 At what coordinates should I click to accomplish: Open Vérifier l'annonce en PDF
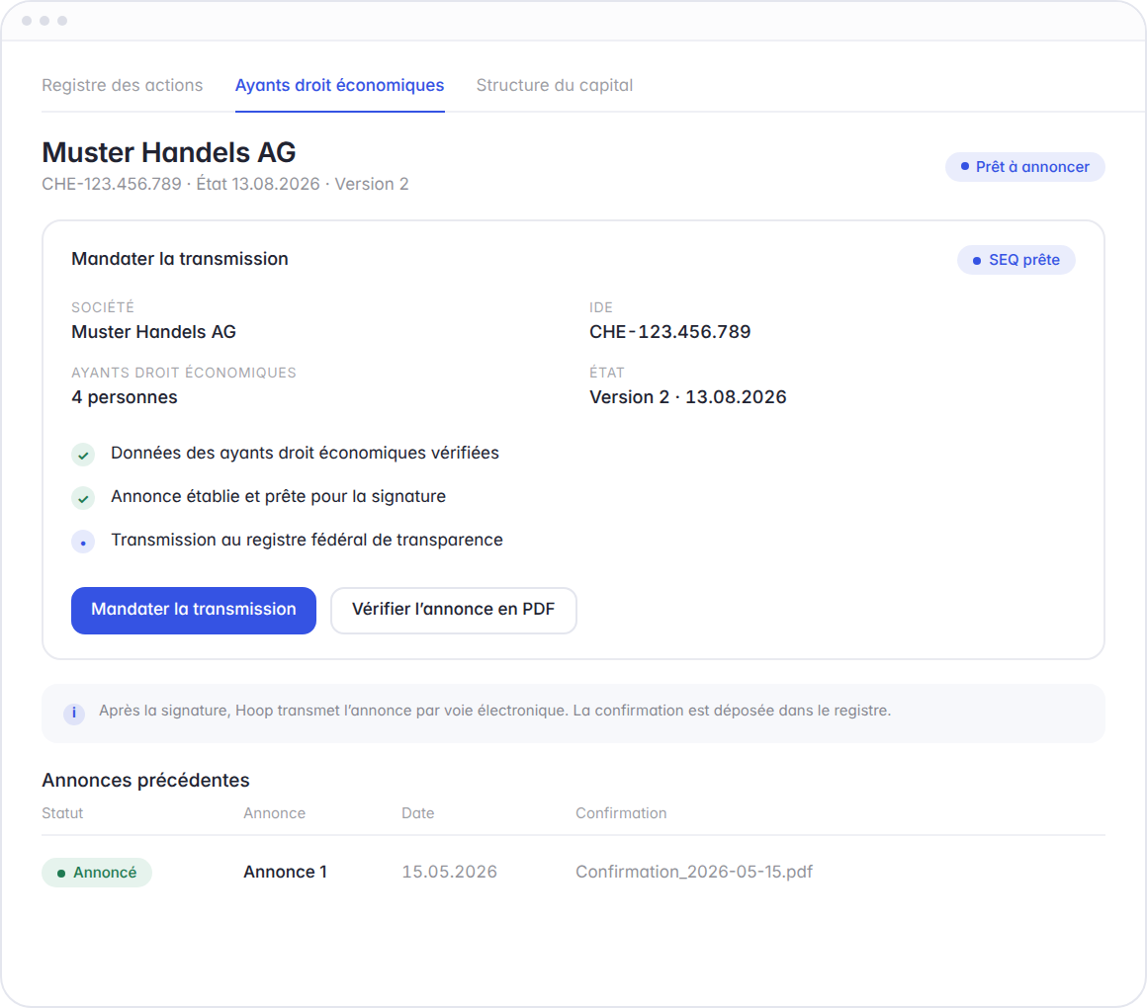coord(454,611)
